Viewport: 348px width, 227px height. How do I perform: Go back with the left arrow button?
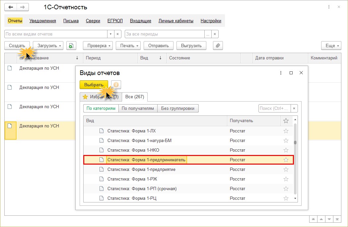[11, 7]
